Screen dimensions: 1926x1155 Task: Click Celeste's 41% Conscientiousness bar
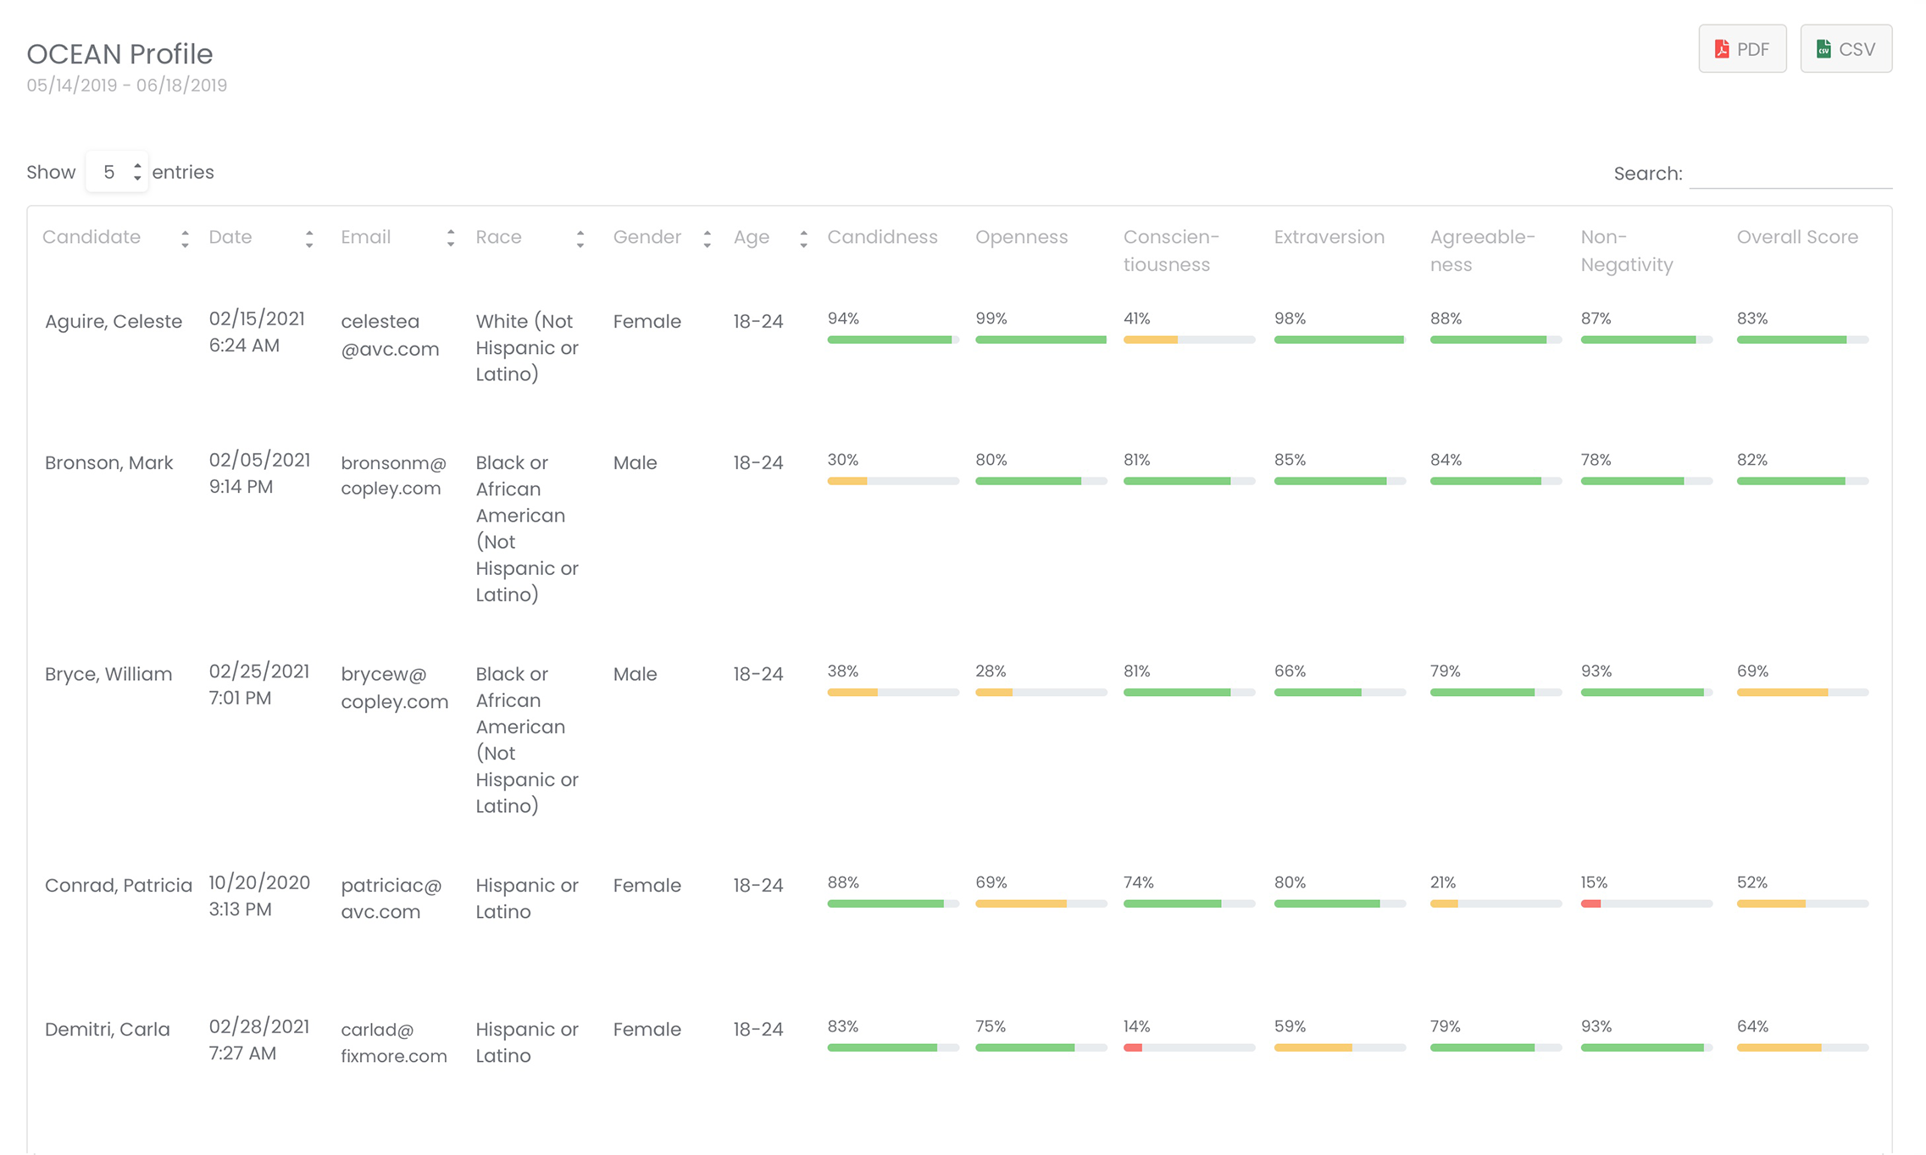(x=1188, y=340)
